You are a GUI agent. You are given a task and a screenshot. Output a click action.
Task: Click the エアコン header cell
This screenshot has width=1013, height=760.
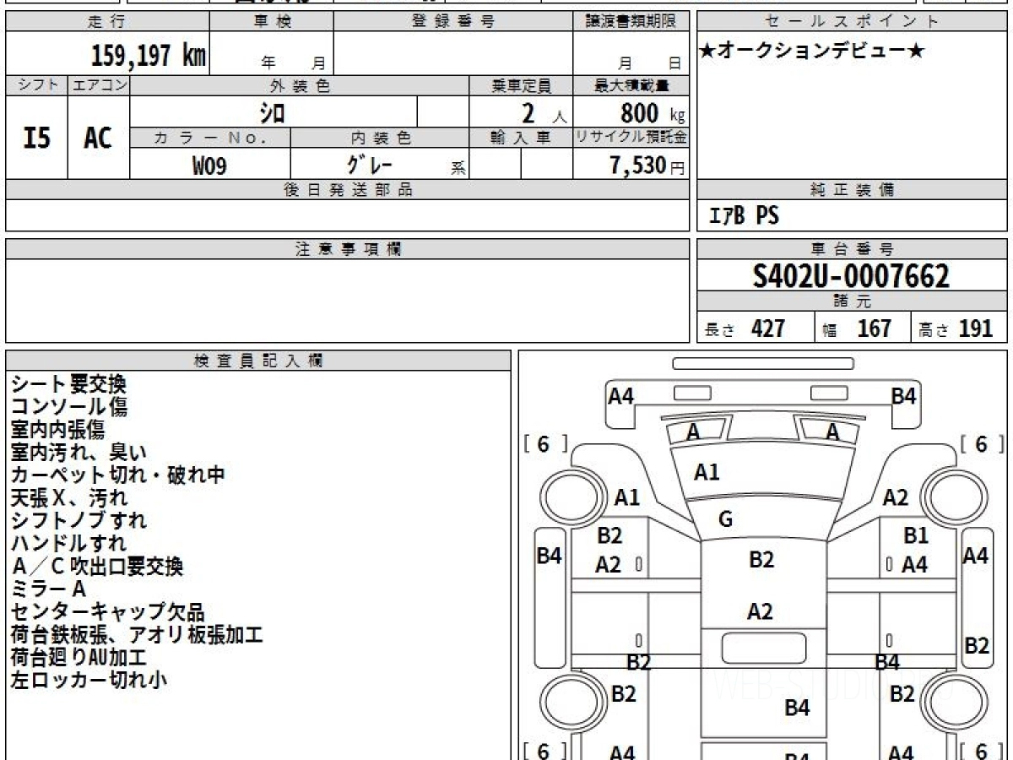tap(98, 85)
